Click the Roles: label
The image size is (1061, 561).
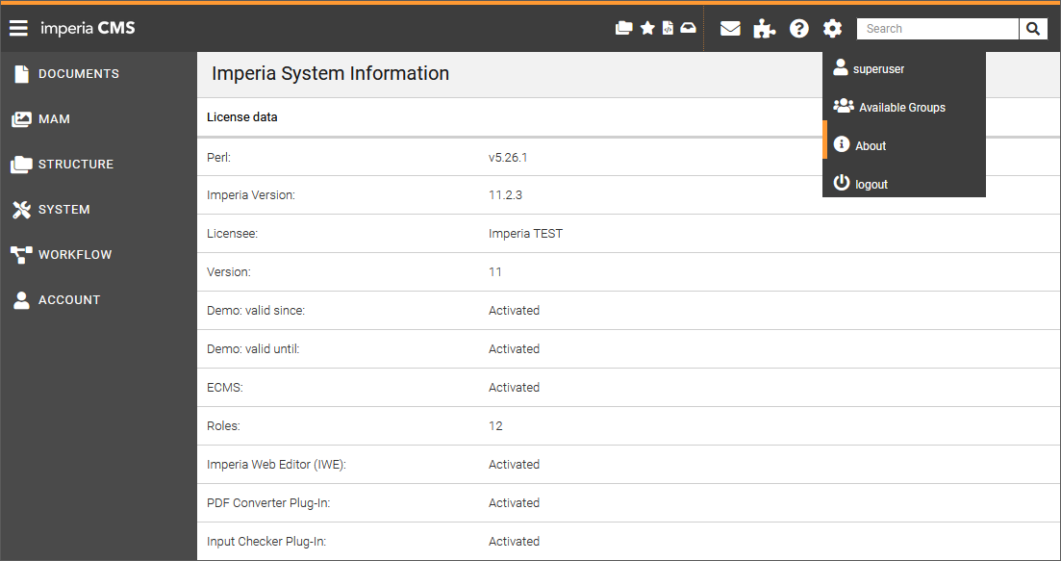pos(223,425)
